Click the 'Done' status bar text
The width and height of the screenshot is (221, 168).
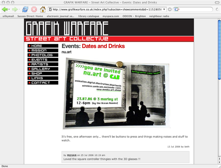coord(5,166)
